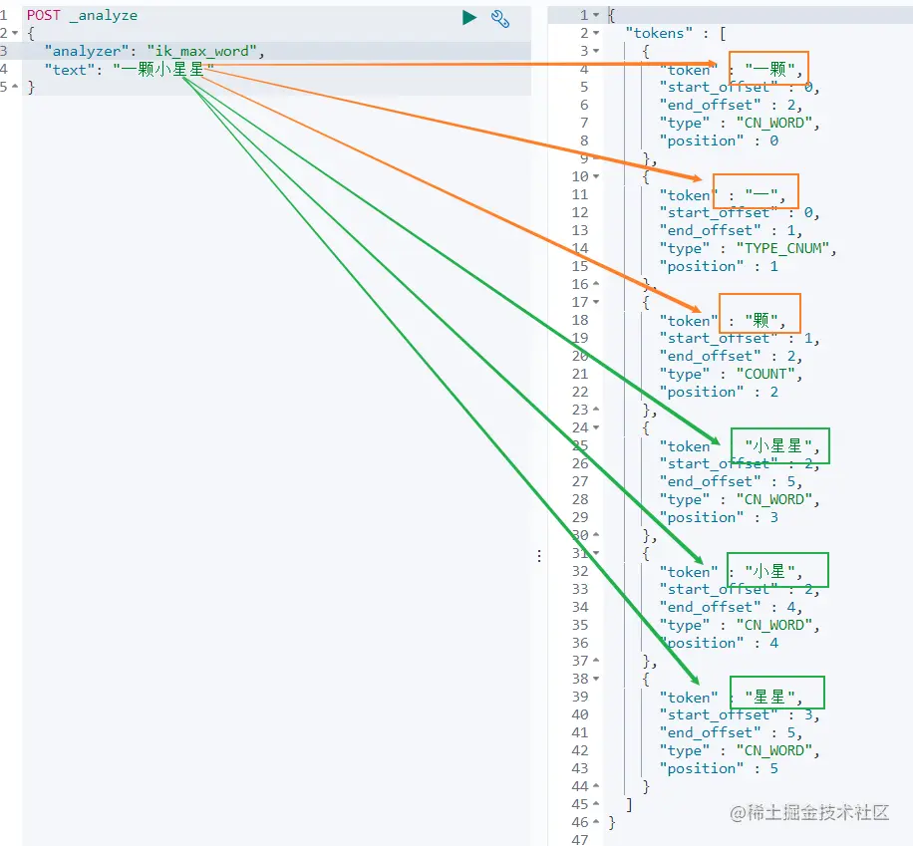The width and height of the screenshot is (913, 846).
Task: Click the "position" : 1 line
Action: pyautogui.click(x=719, y=267)
